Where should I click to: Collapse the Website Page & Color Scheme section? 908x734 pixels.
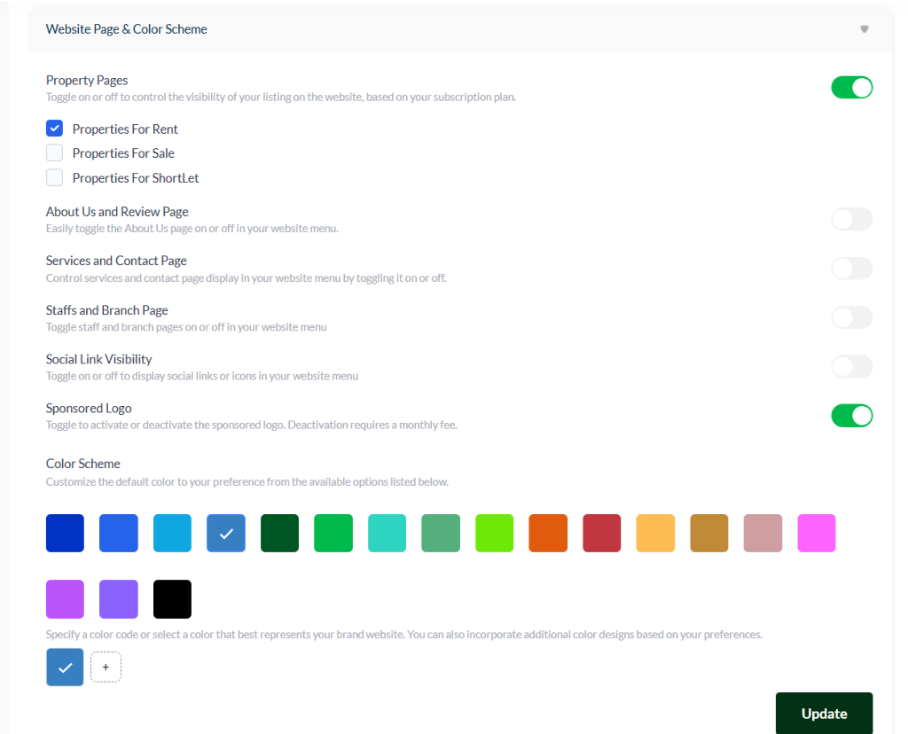864,29
